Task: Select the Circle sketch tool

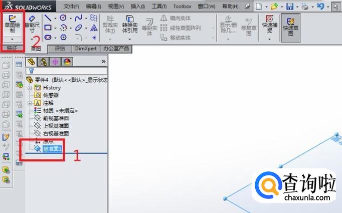Action: tap(63, 18)
